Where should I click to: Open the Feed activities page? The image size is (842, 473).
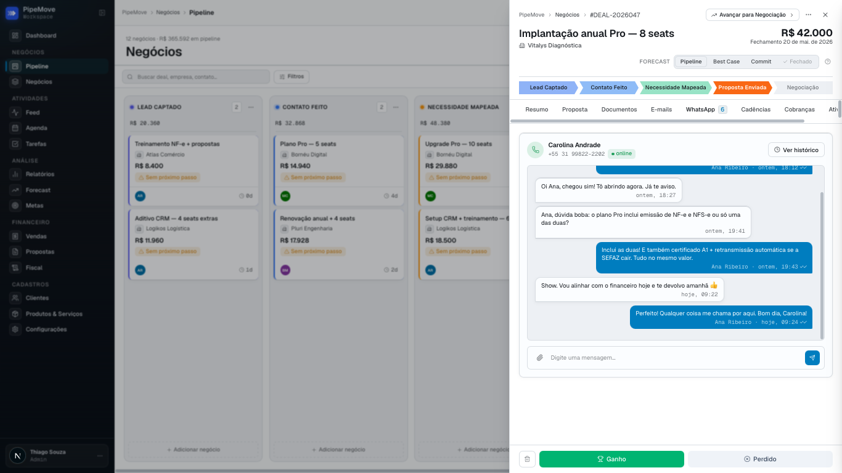coord(57,113)
